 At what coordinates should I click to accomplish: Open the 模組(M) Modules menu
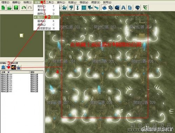(84, 2)
